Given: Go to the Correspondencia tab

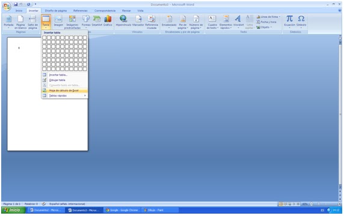Looking at the screenshot, I should click(105, 11).
